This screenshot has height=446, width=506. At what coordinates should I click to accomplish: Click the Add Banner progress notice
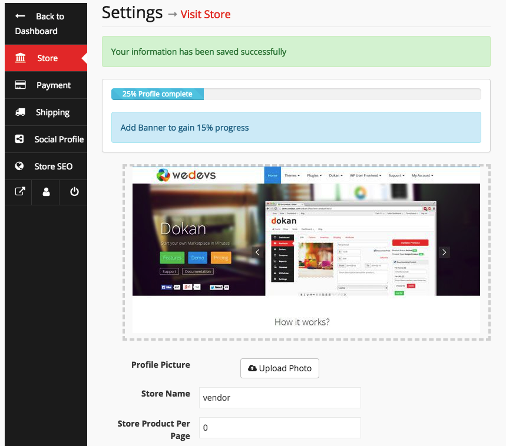(x=296, y=128)
